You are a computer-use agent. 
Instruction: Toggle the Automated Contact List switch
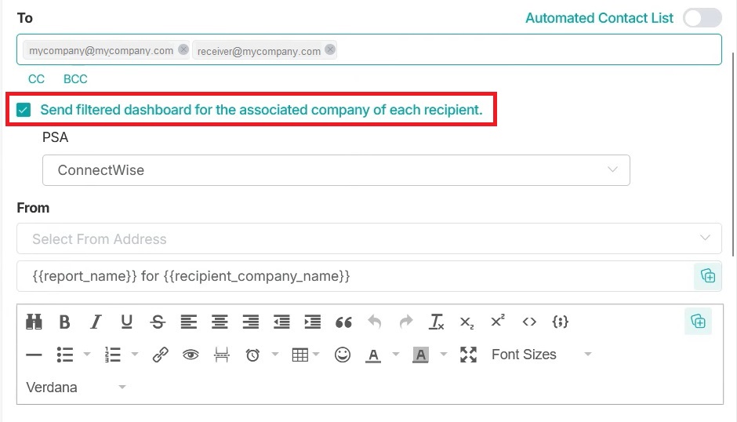coord(701,18)
